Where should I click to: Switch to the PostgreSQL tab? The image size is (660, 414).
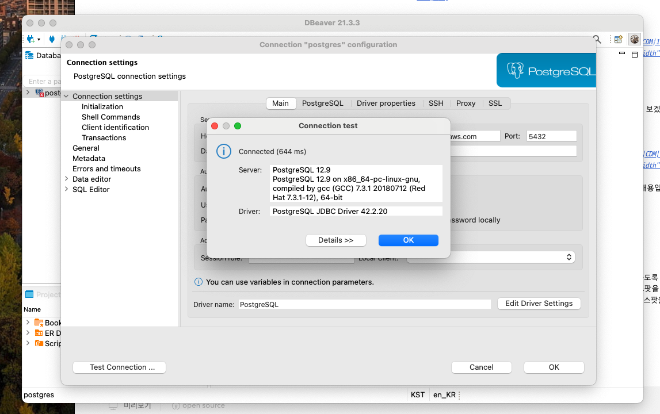click(x=322, y=103)
